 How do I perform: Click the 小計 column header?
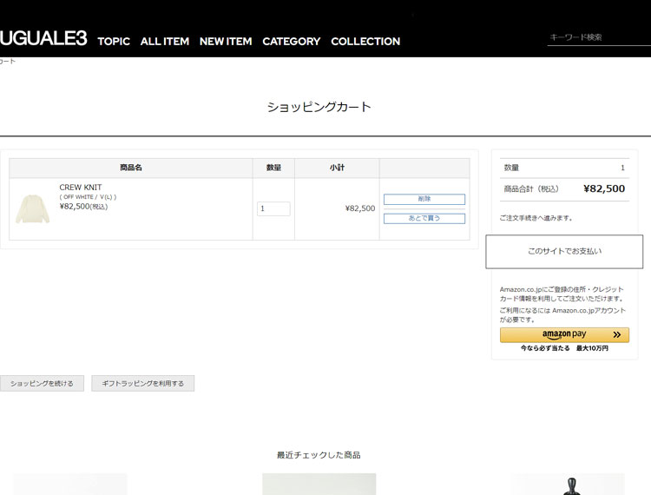point(337,168)
